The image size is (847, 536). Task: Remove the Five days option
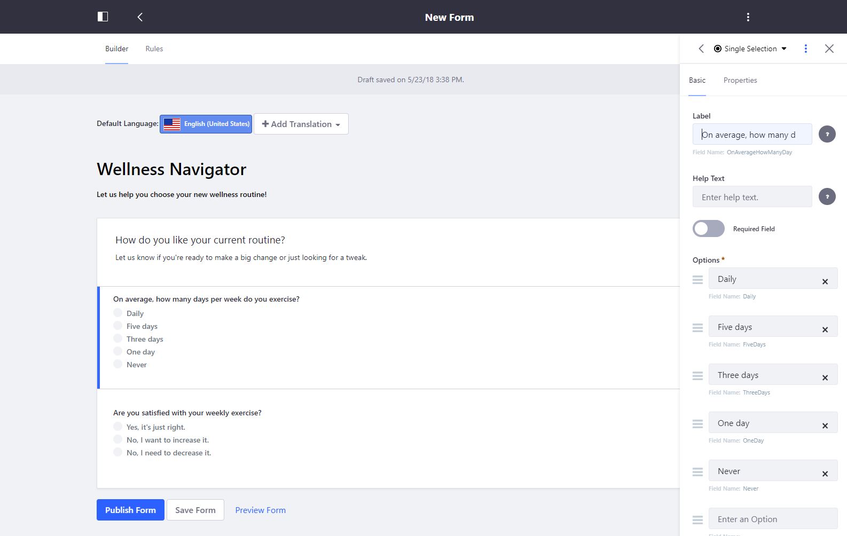[x=825, y=329]
